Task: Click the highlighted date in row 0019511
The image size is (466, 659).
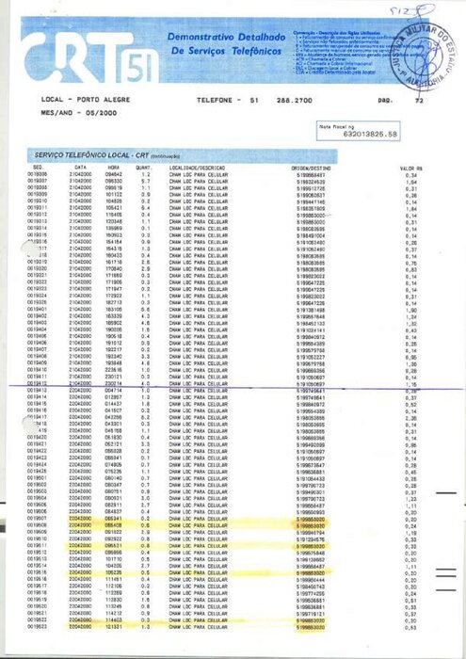Action: click(x=80, y=545)
